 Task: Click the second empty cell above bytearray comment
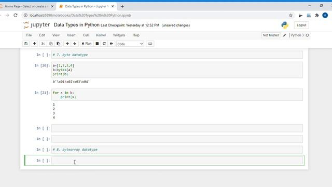[177, 139]
